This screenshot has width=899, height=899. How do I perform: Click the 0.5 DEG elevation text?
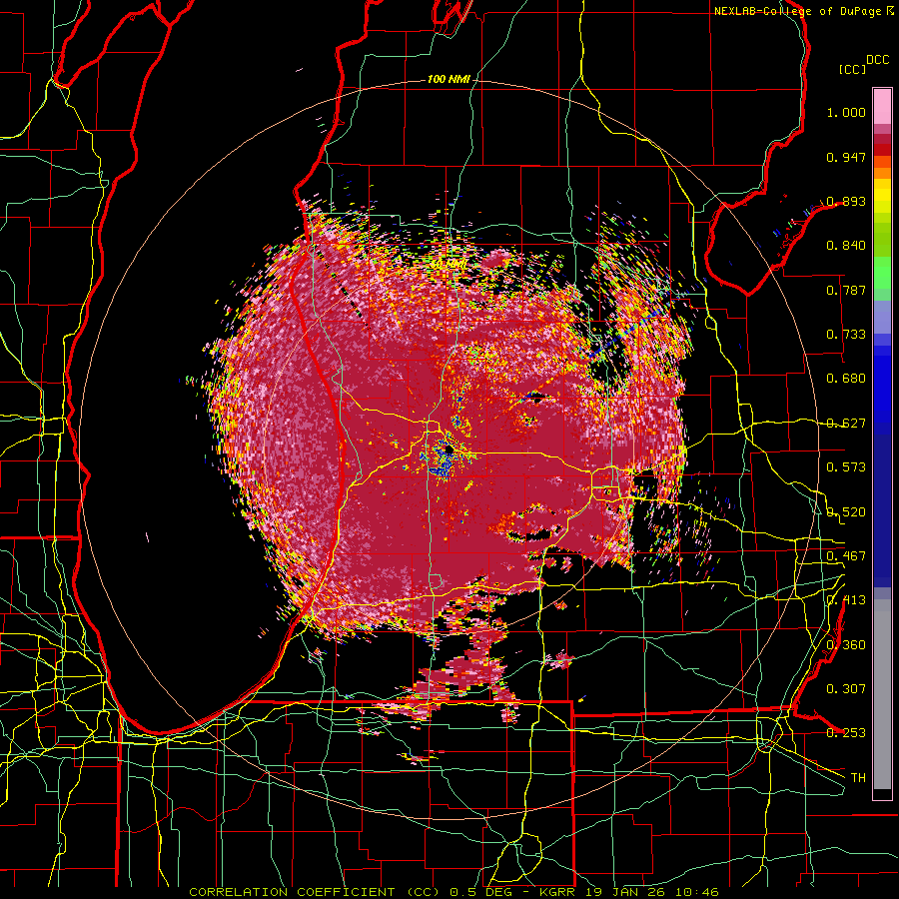[x=481, y=892]
